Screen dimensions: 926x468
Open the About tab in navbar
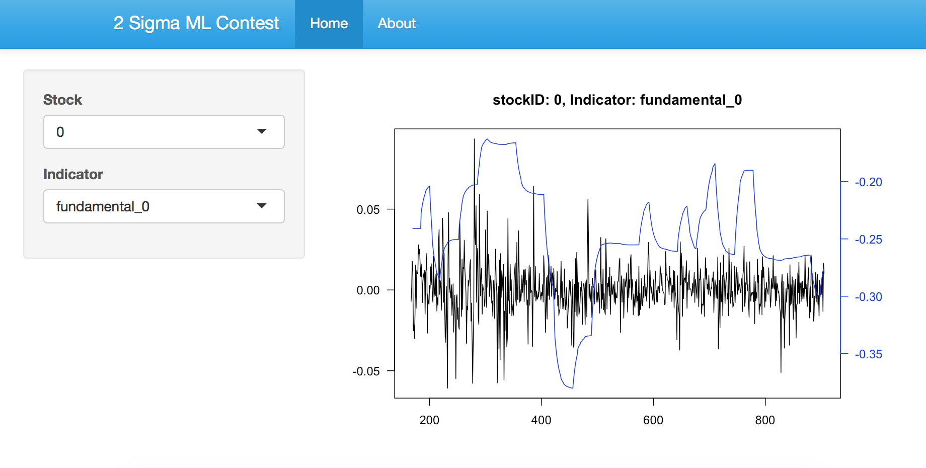(397, 24)
